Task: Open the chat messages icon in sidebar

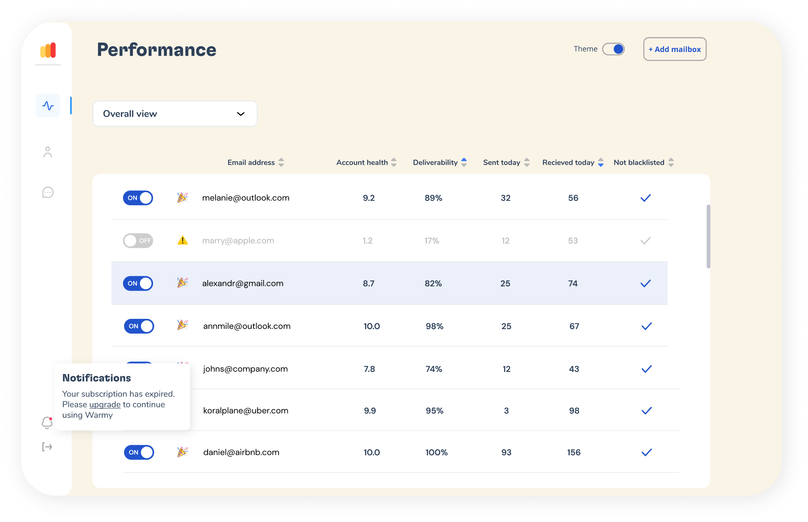Action: [x=48, y=192]
